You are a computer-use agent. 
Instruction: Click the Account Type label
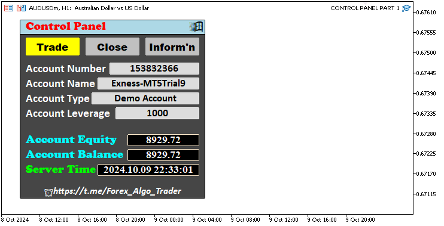pos(58,99)
